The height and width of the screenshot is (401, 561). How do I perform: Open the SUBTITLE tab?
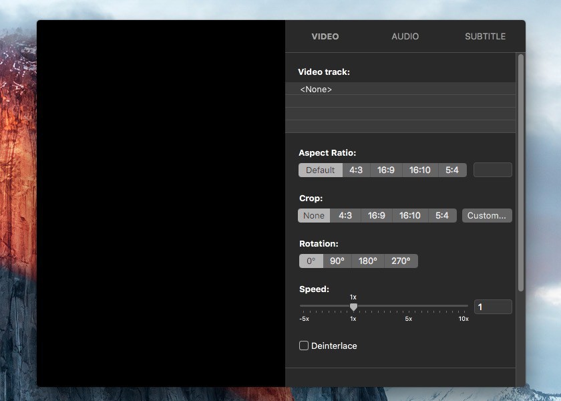pos(485,36)
